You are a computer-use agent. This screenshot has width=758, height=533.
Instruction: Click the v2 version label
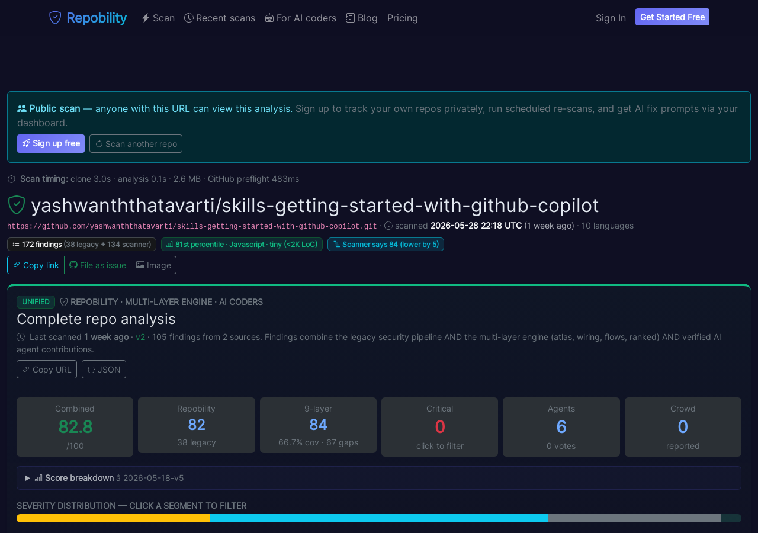pyautogui.click(x=140, y=337)
